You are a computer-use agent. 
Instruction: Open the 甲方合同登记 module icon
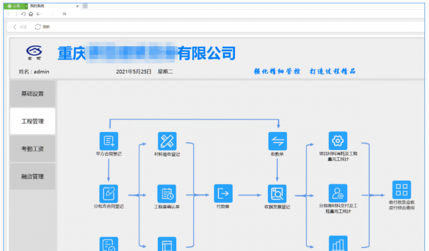(x=109, y=141)
